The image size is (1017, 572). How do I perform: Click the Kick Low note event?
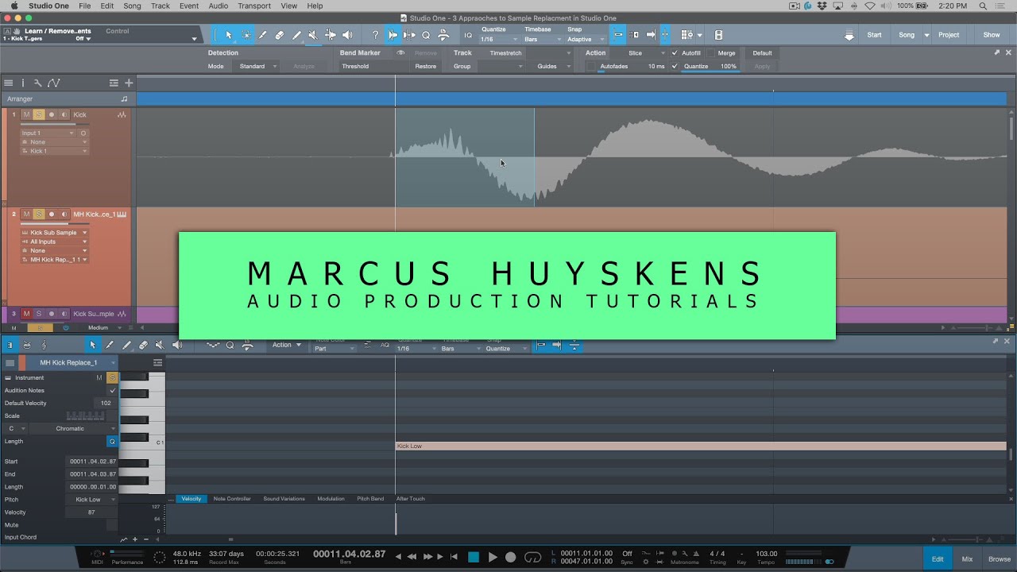pyautogui.click(x=701, y=446)
